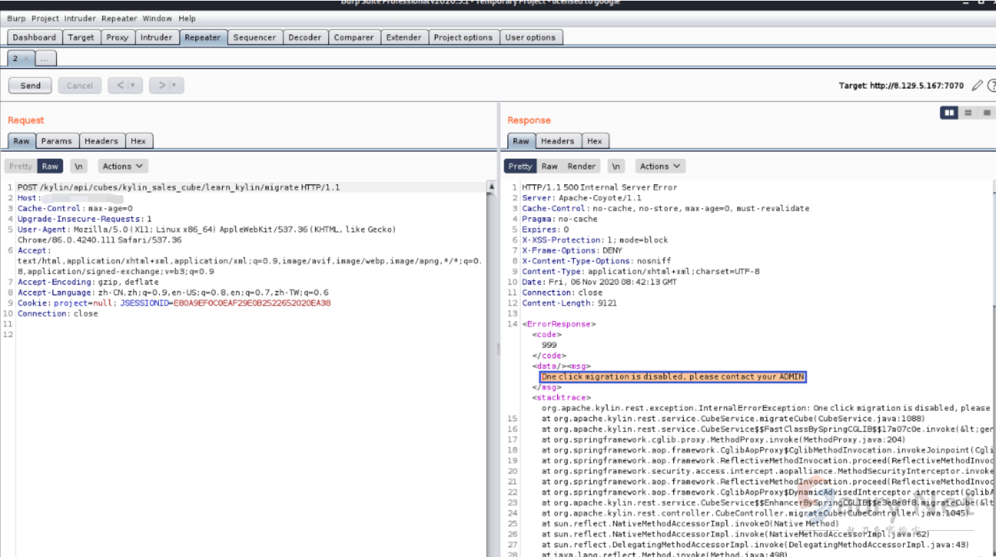Toggle \n display in Request panel
Viewport: 996px width, 557px height.
[78, 166]
